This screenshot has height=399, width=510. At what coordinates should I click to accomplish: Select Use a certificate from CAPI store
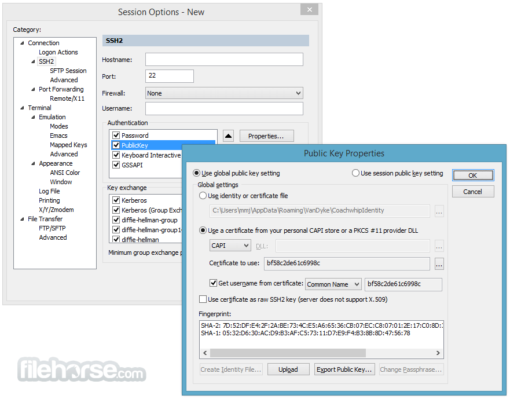click(203, 230)
